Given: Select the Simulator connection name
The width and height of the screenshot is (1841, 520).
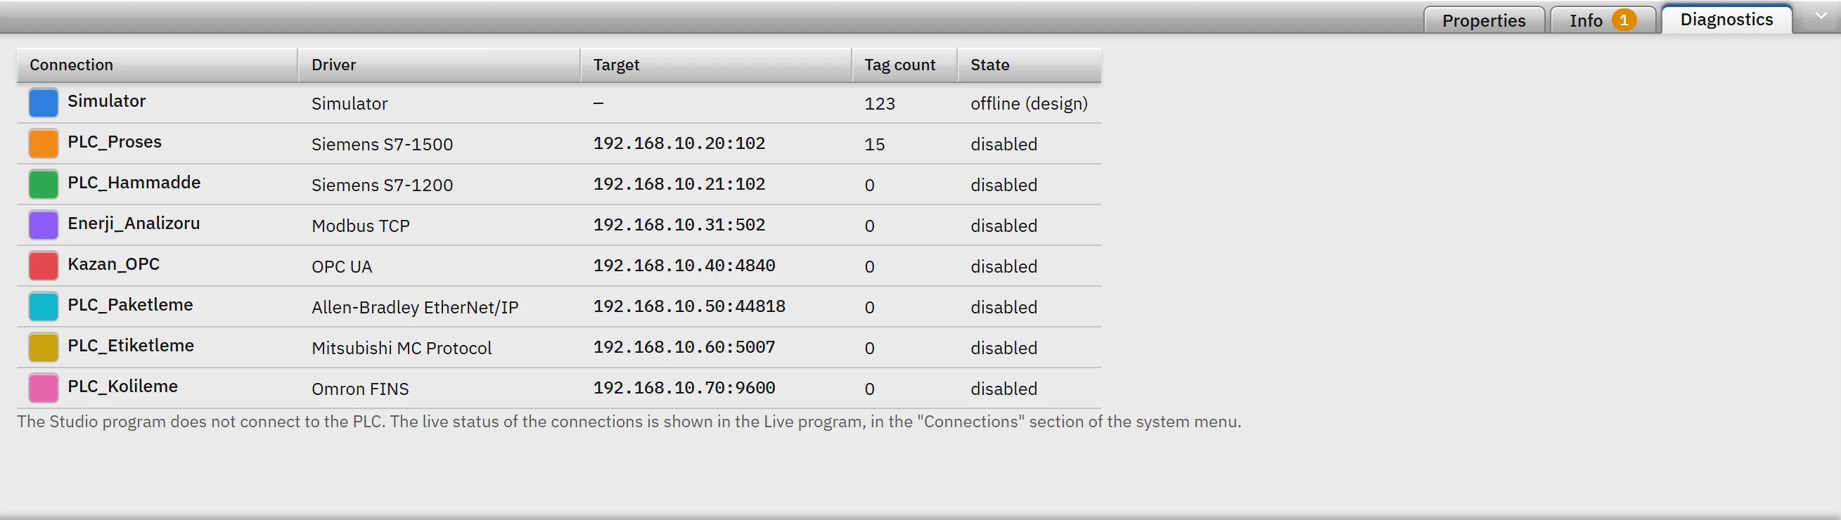Looking at the screenshot, I should tap(106, 101).
